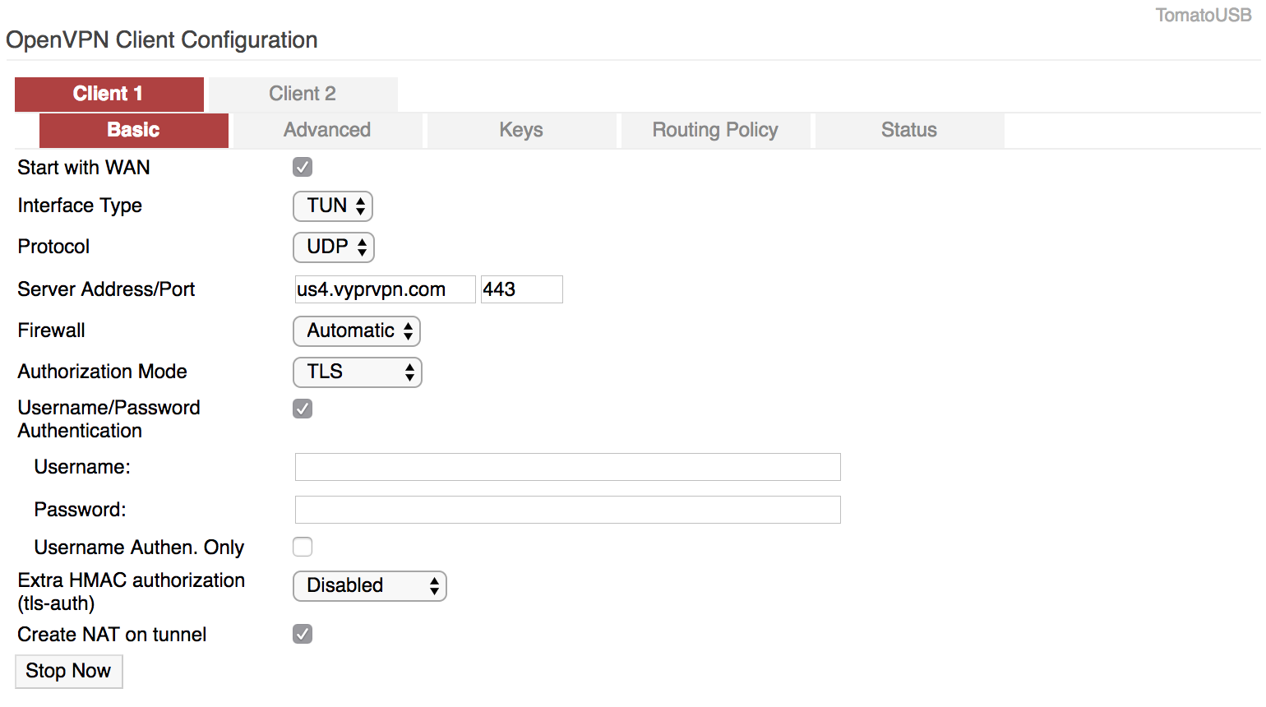Viewport: 1266px width, 707px height.
Task: Expand the Firewall Automatic dropdown
Action: [357, 331]
